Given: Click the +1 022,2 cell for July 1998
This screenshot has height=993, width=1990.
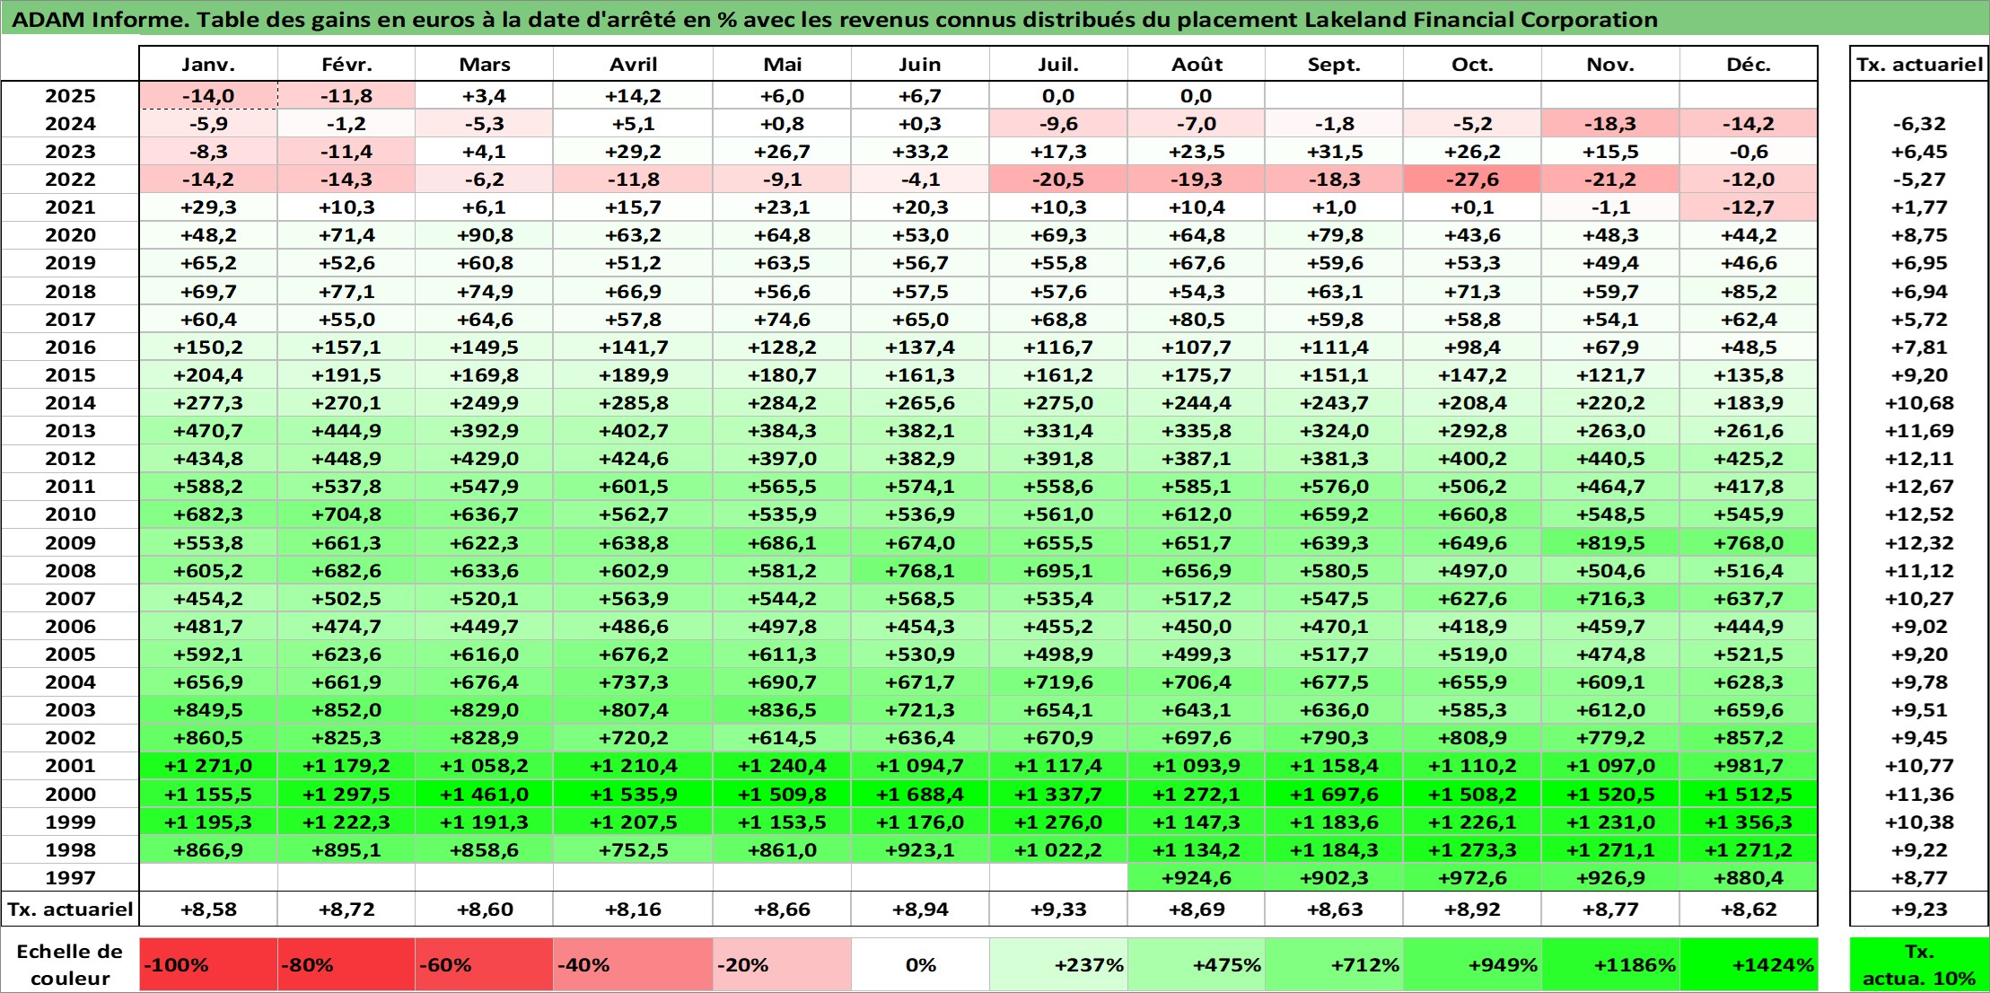Looking at the screenshot, I should tap(1058, 849).
